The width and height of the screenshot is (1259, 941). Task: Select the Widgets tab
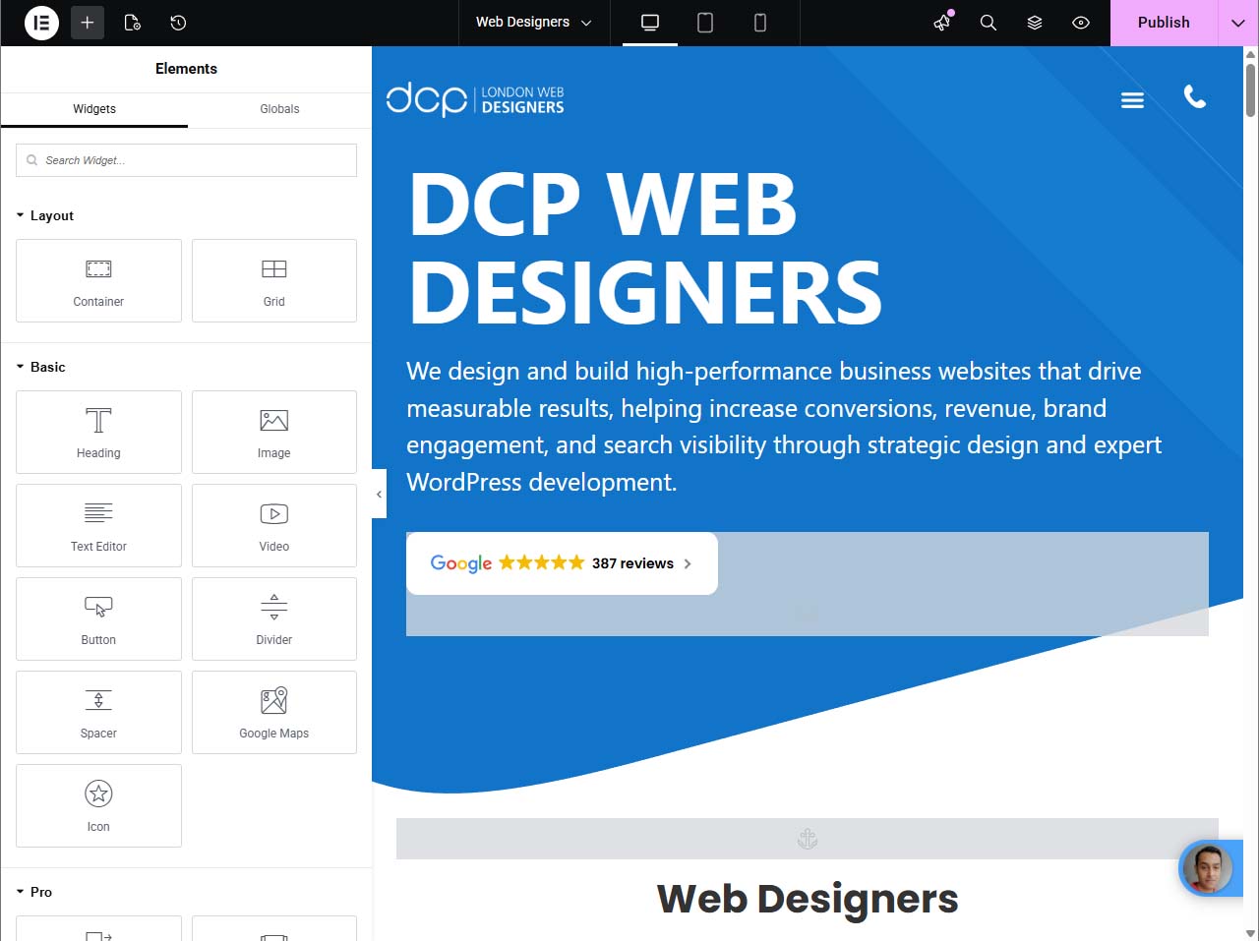coord(94,109)
